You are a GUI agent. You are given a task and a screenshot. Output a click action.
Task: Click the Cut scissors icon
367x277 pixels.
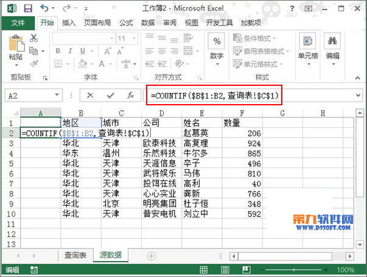33,38
